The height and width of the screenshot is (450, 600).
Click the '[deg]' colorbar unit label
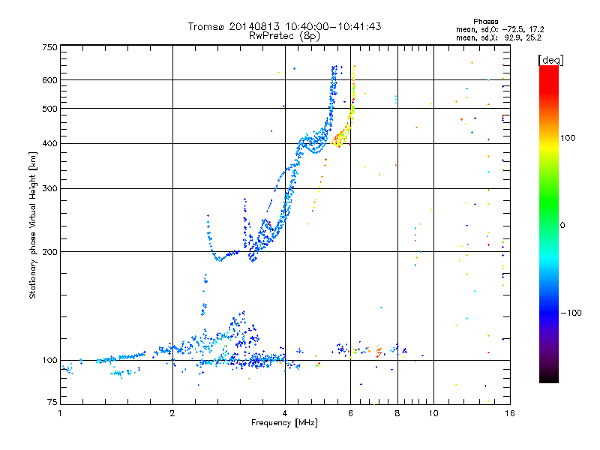click(550, 60)
